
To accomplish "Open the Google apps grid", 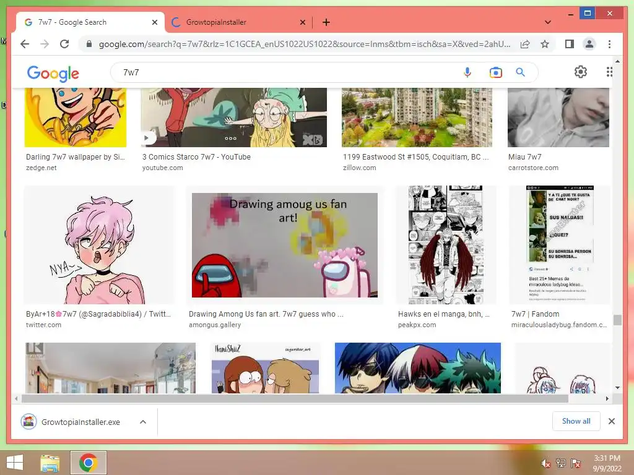I will tap(609, 72).
